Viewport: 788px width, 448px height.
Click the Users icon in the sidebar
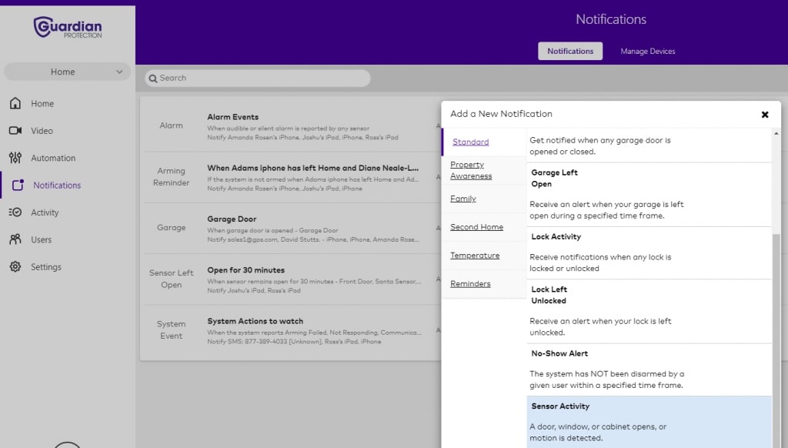[16, 239]
